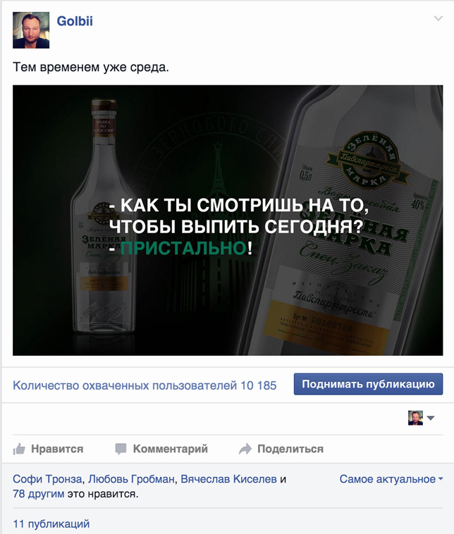Open the Golbii page name link
Screen dimensions: 454x534
pyautogui.click(x=75, y=21)
